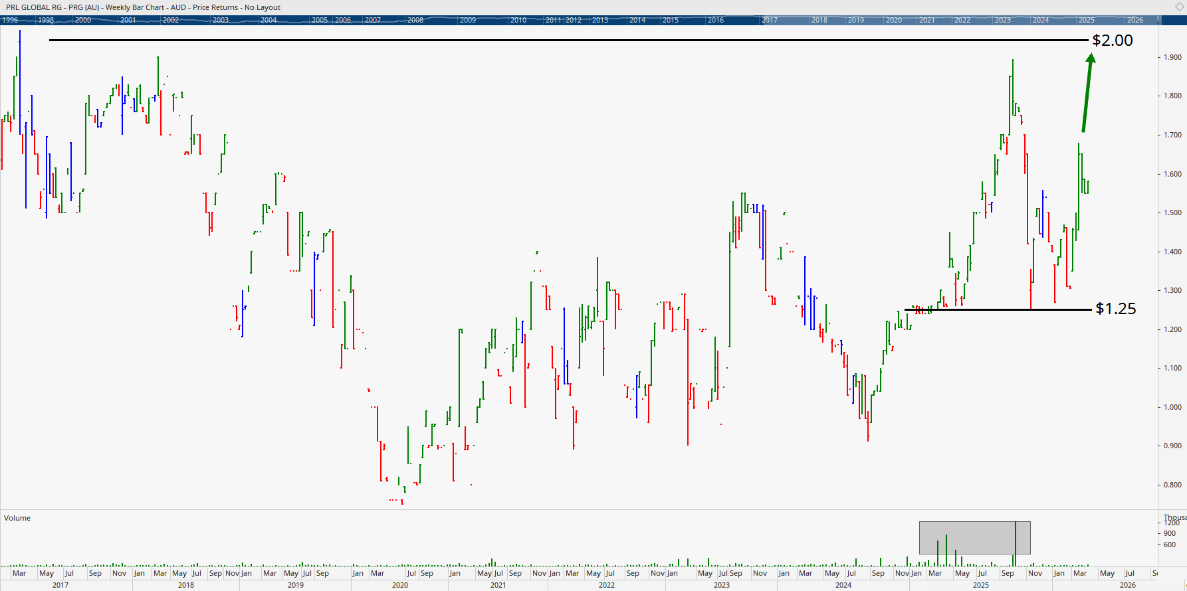Click the 900 volume axis label

click(x=1170, y=533)
